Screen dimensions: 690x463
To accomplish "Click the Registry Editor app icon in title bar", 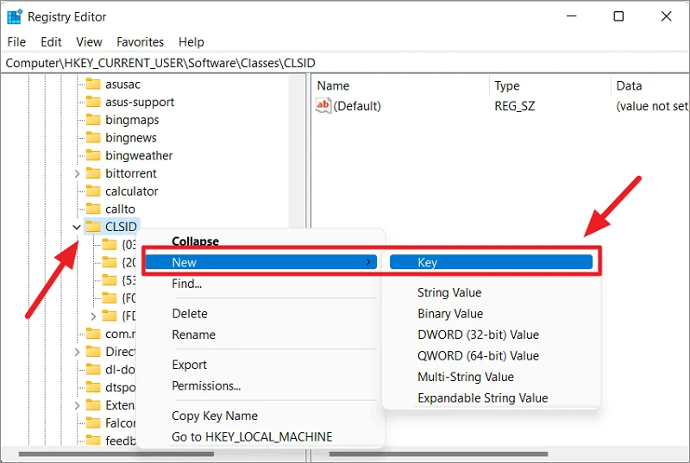I will pyautogui.click(x=15, y=16).
